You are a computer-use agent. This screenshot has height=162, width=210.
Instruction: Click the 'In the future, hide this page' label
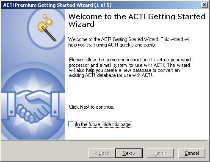point(104,124)
